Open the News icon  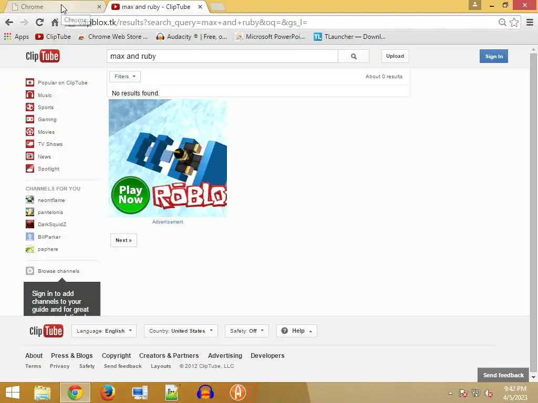pyautogui.click(x=30, y=156)
